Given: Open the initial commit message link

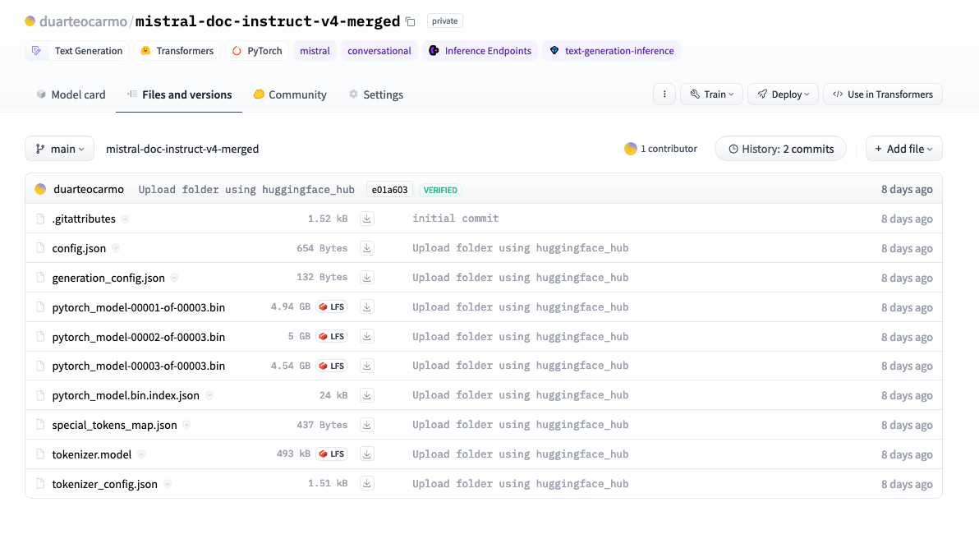Looking at the screenshot, I should (455, 218).
